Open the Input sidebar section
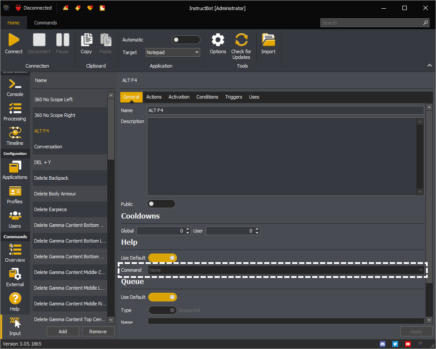 pyautogui.click(x=15, y=327)
